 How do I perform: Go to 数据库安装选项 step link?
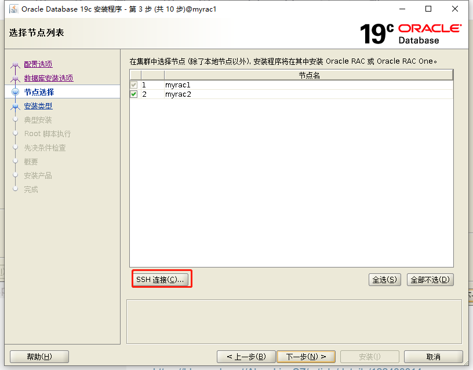coord(49,78)
